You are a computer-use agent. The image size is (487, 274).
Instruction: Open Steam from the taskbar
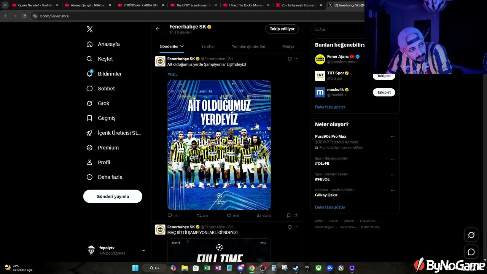296,268
